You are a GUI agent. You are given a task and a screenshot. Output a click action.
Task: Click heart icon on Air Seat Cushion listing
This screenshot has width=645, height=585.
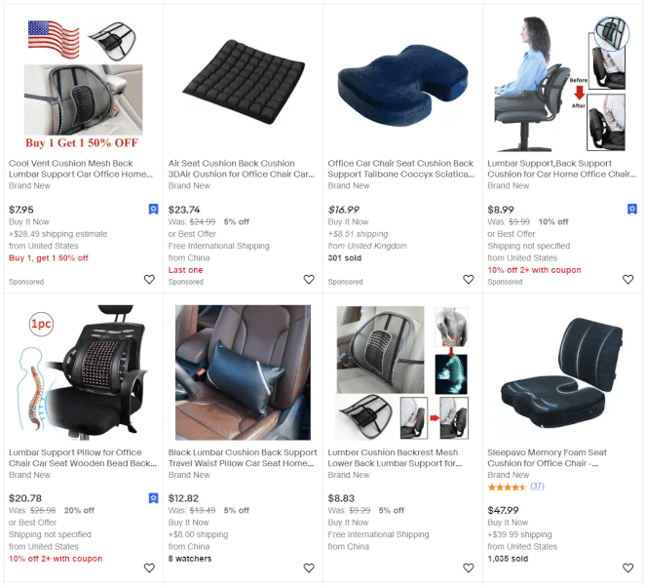pos(309,280)
